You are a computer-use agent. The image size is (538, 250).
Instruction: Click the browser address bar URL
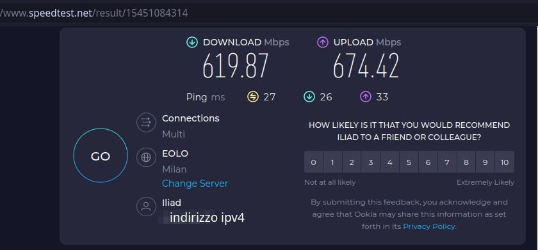[94, 13]
